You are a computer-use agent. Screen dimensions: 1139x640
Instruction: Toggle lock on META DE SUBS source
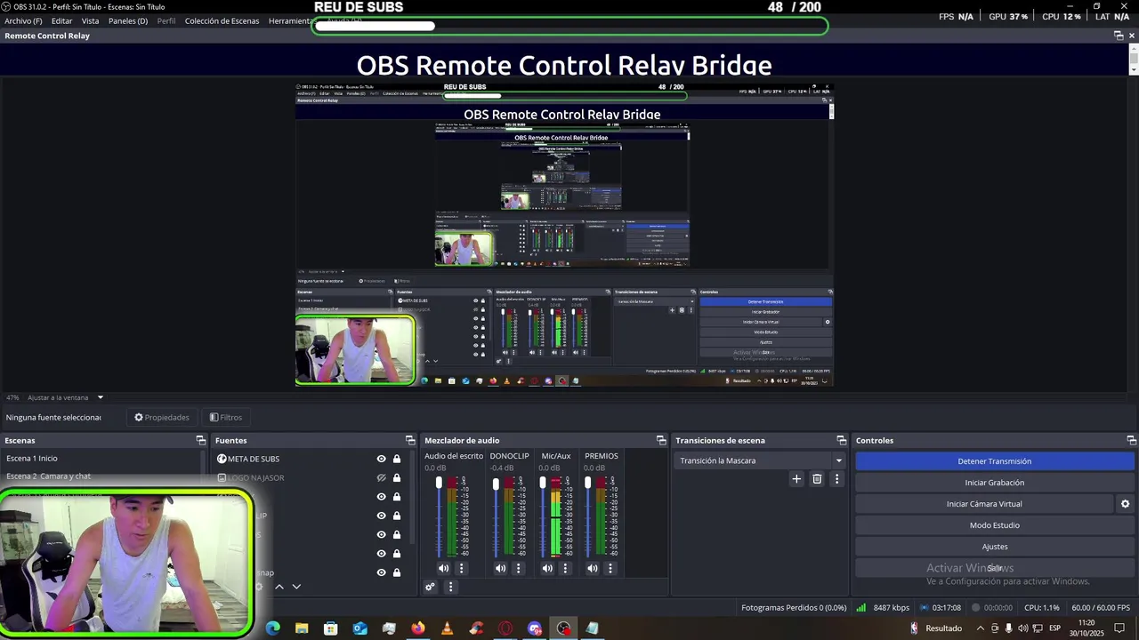pos(397,459)
